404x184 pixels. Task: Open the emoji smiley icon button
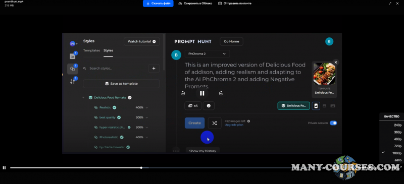coord(209,106)
